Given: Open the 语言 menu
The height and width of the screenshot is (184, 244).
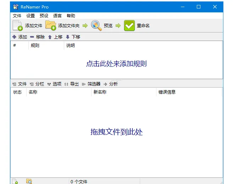Looking at the screenshot, I should [57, 16].
